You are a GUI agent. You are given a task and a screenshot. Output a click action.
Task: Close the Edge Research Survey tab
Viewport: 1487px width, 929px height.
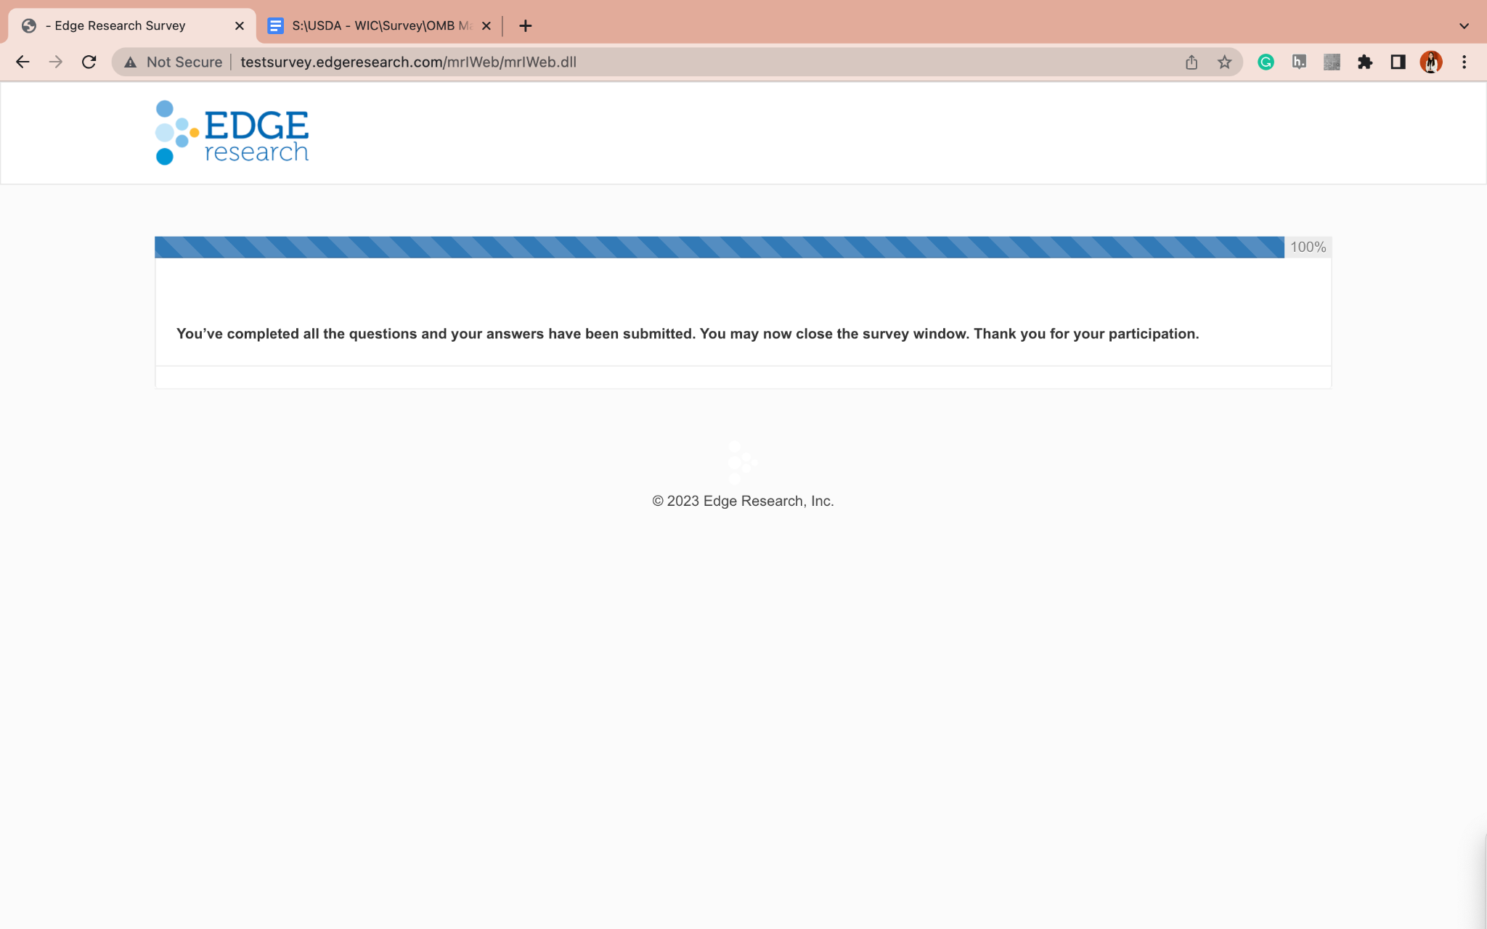pos(240,26)
